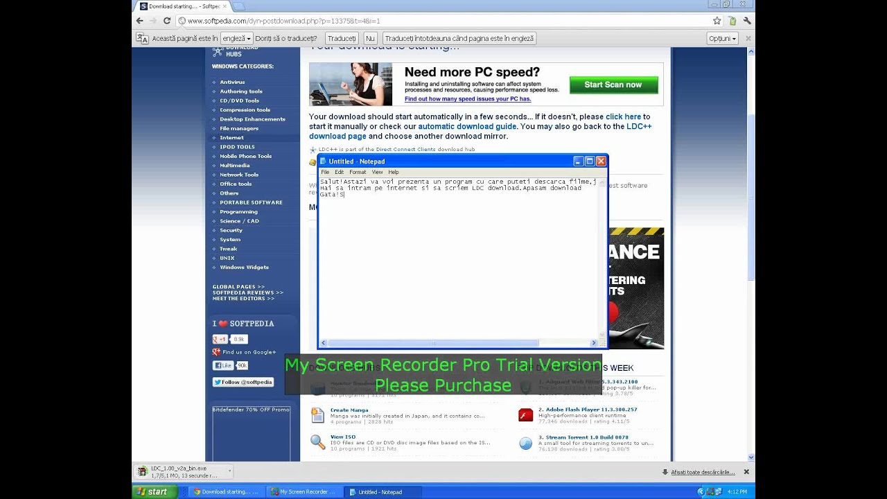
Task: Reload the Softpedia page
Action: pyautogui.click(x=167, y=21)
